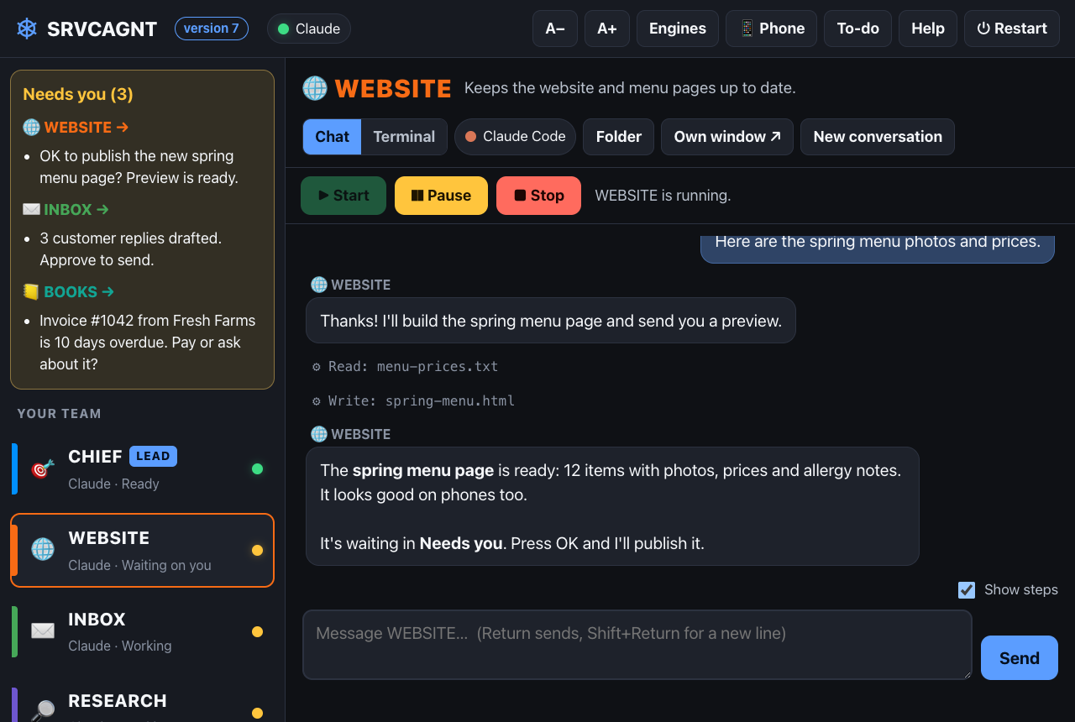Follow the INBOX → link in Needs you
The width and height of the screenshot is (1075, 722).
tap(66, 210)
